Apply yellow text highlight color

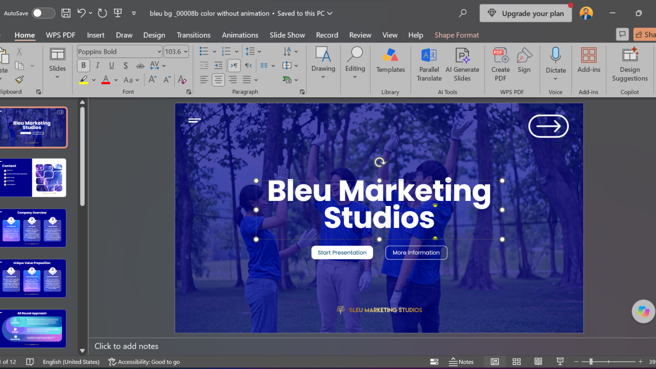click(x=84, y=80)
